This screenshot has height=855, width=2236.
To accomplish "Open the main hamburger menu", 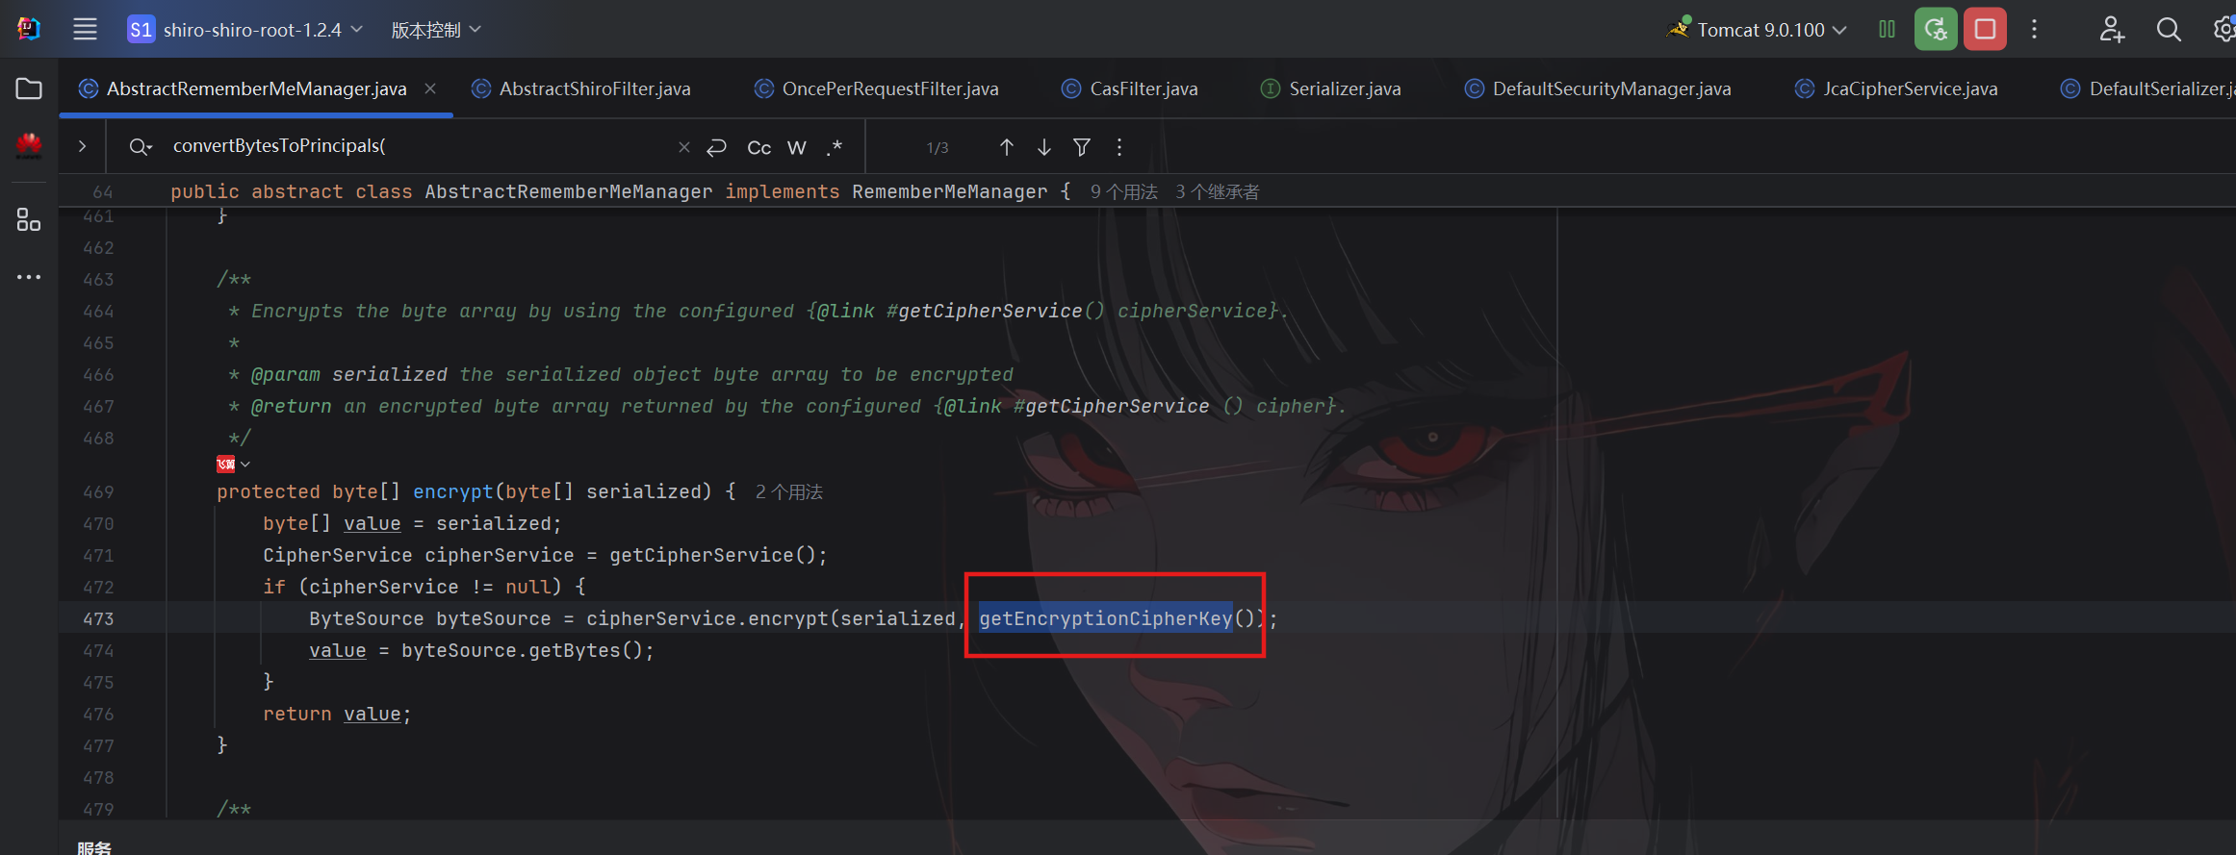I will [x=85, y=29].
